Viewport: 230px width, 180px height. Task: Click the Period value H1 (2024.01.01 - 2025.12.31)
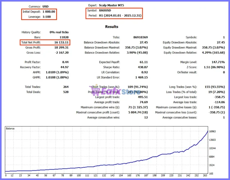[x=120, y=16]
